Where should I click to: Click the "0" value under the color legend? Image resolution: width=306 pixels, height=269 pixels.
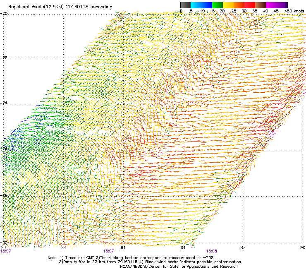[x=181, y=11]
